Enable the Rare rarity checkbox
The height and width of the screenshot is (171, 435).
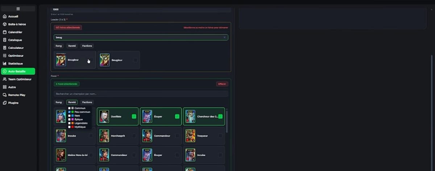click(69, 116)
